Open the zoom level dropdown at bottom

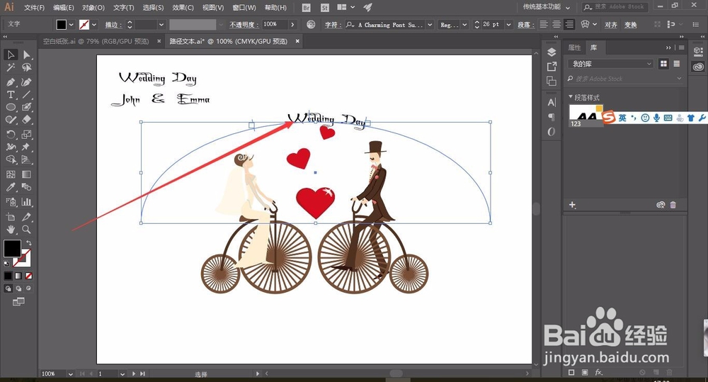[70, 374]
